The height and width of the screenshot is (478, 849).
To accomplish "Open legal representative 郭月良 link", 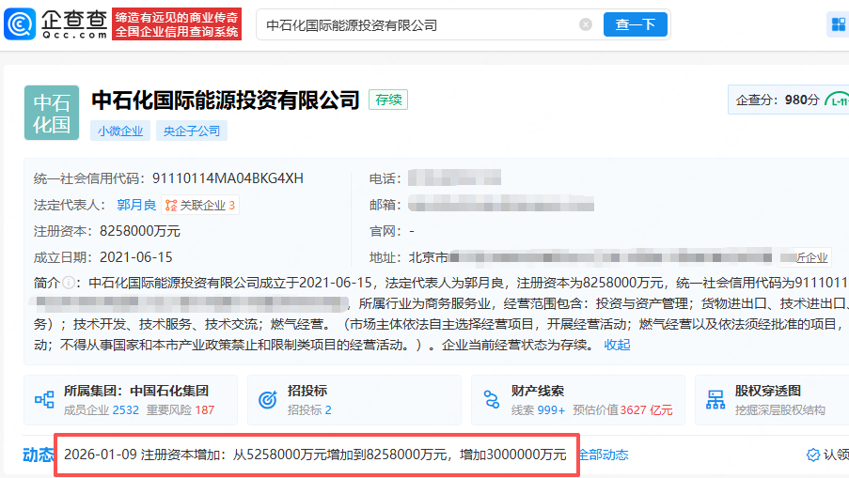I will click(x=136, y=205).
